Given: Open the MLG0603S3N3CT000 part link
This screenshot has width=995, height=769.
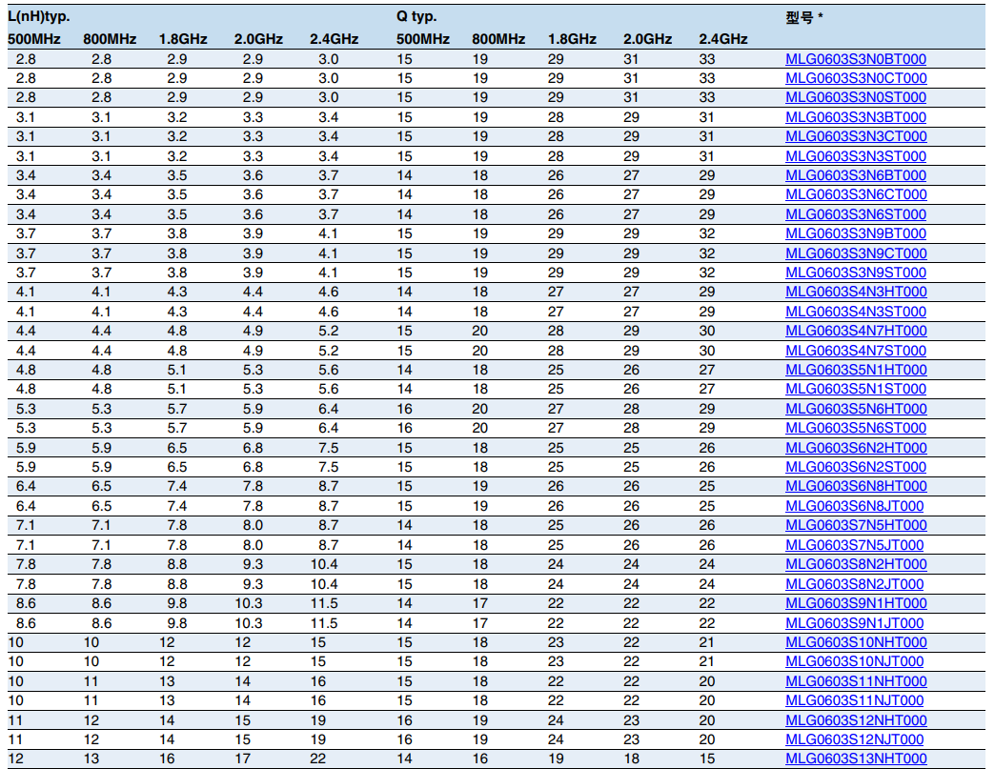Looking at the screenshot, I should pyautogui.click(x=856, y=136).
